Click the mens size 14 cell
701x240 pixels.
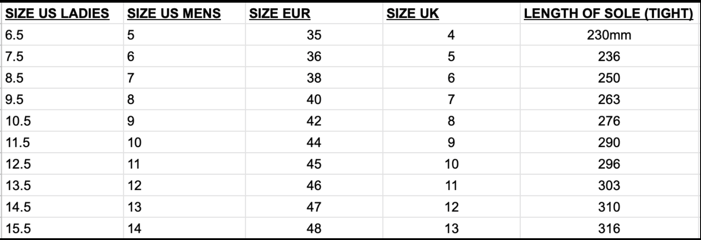point(185,229)
